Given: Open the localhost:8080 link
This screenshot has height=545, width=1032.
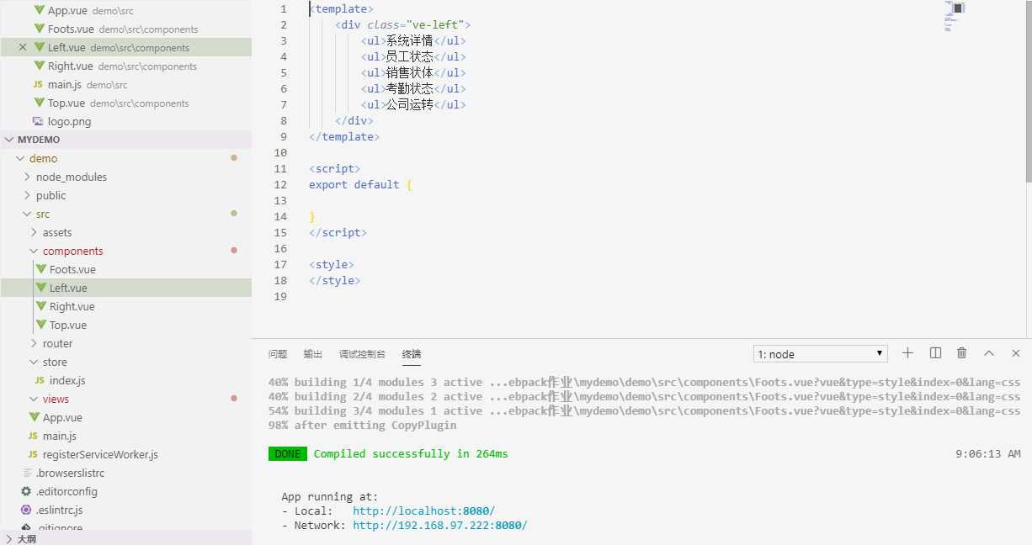Looking at the screenshot, I should [x=424, y=511].
